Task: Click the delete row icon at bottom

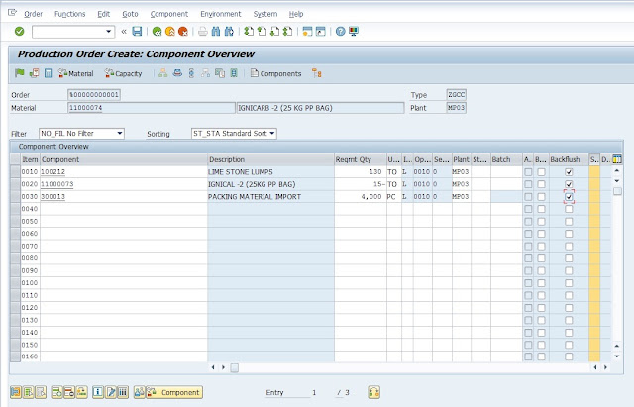Action: pos(69,392)
